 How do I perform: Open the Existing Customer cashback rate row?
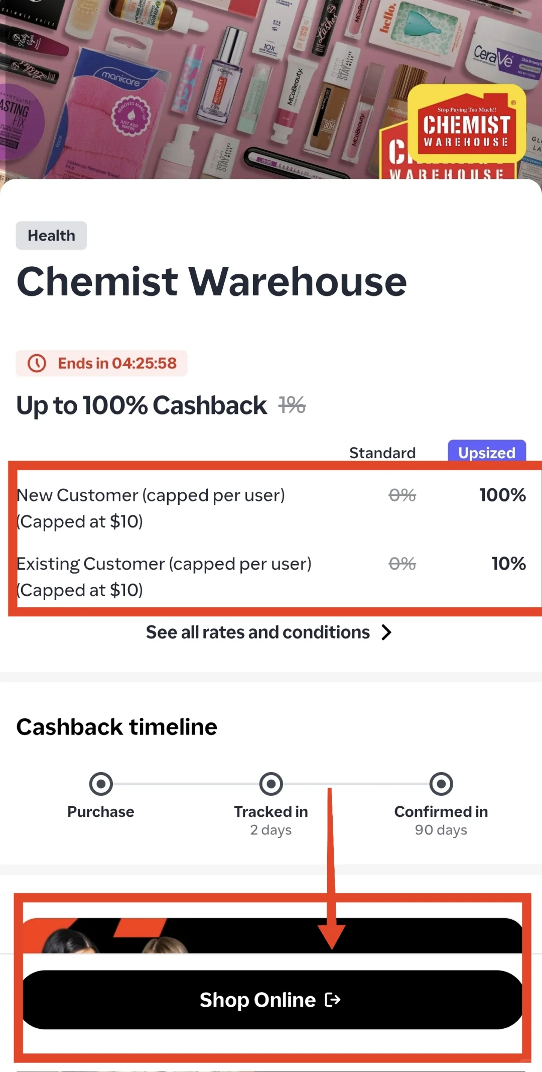271,577
